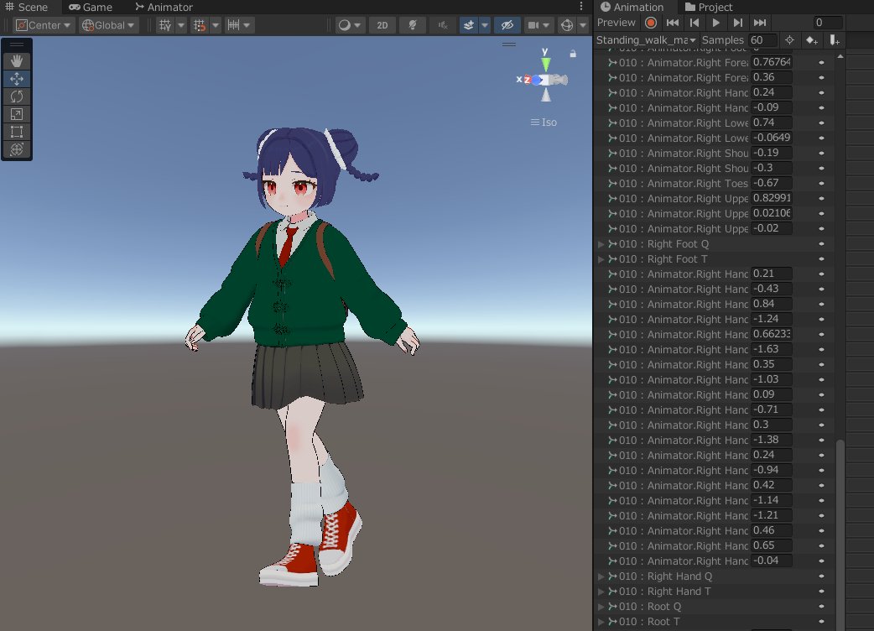Switch projection via the Iso label

tap(544, 122)
